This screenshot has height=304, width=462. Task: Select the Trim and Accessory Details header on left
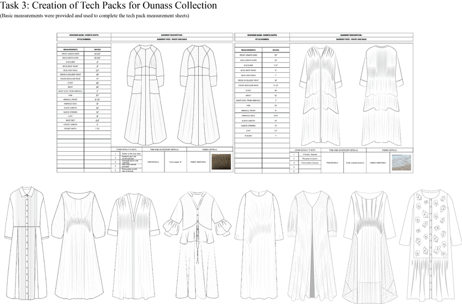tap(164, 150)
